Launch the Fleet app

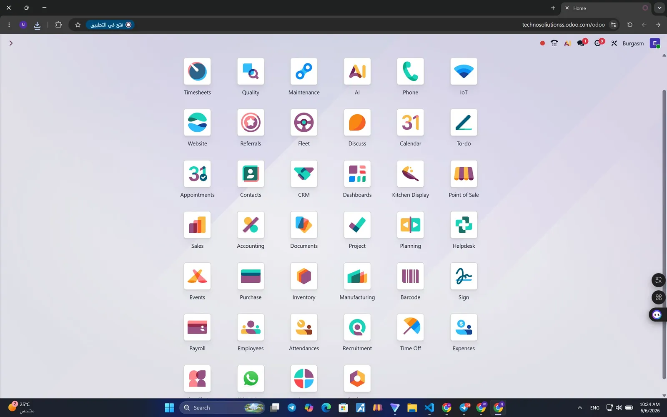(x=304, y=123)
